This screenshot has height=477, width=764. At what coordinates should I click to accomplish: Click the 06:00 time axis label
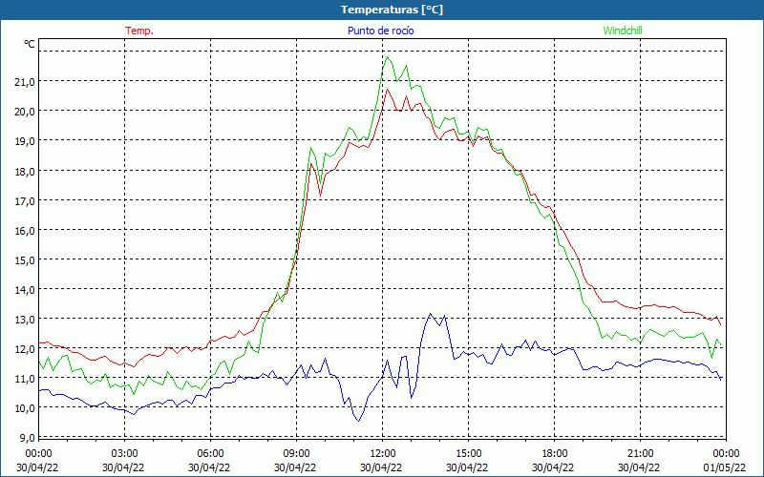click(x=210, y=454)
